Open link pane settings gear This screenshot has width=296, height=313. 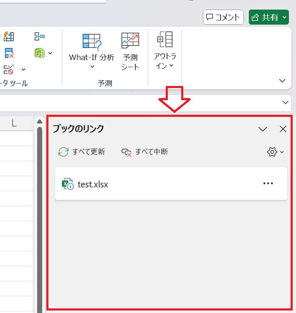(275, 152)
